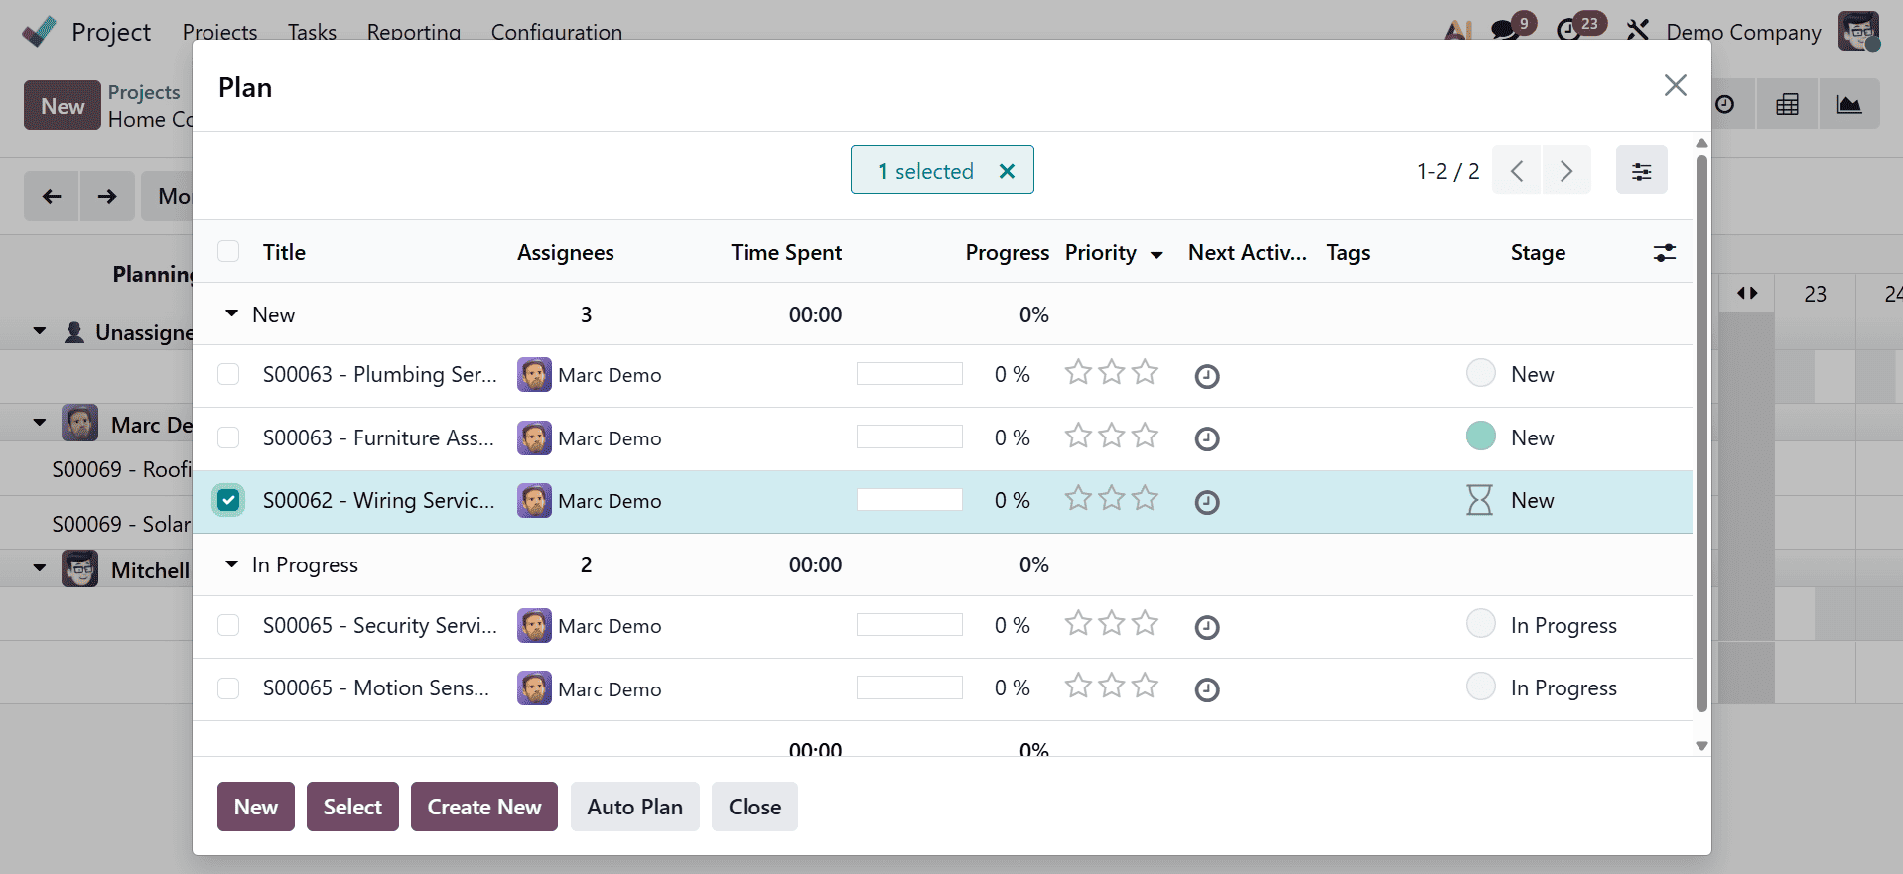Open the Configuration menu

[x=557, y=32]
